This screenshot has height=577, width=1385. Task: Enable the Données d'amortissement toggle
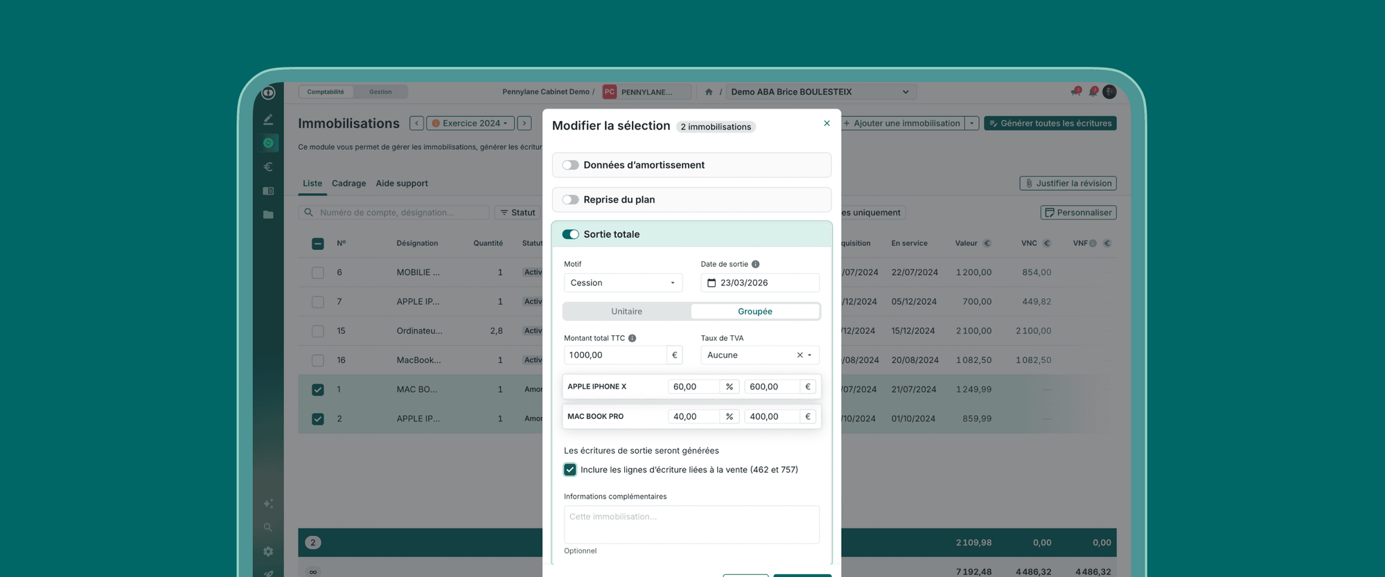(570, 165)
